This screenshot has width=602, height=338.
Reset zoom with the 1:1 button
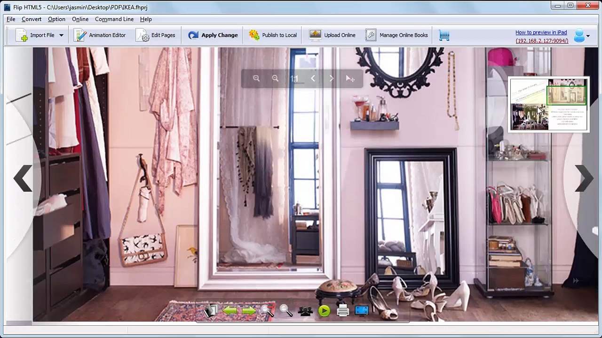pos(294,78)
